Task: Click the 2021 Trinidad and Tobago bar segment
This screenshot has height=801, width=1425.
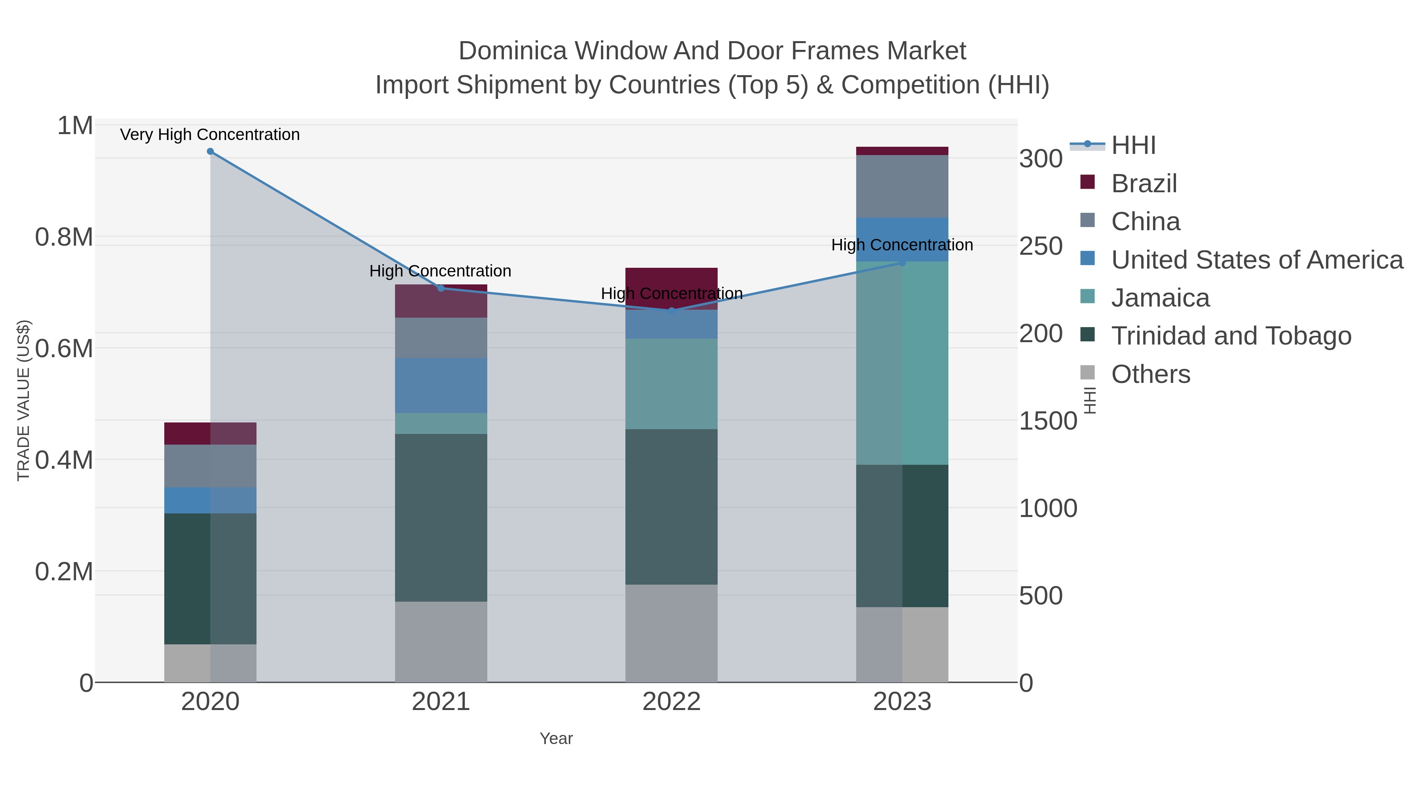Action: coord(441,518)
